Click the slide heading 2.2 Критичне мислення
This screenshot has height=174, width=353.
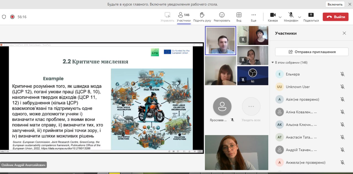pyautogui.click(x=95, y=61)
